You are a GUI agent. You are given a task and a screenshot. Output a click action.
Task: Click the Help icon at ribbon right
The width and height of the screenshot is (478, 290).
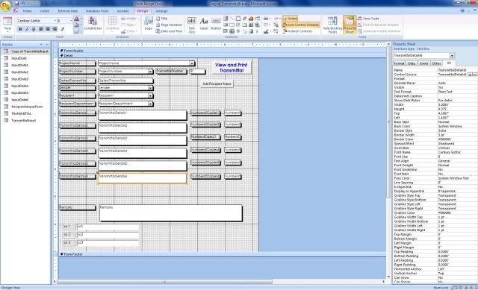(x=462, y=10)
